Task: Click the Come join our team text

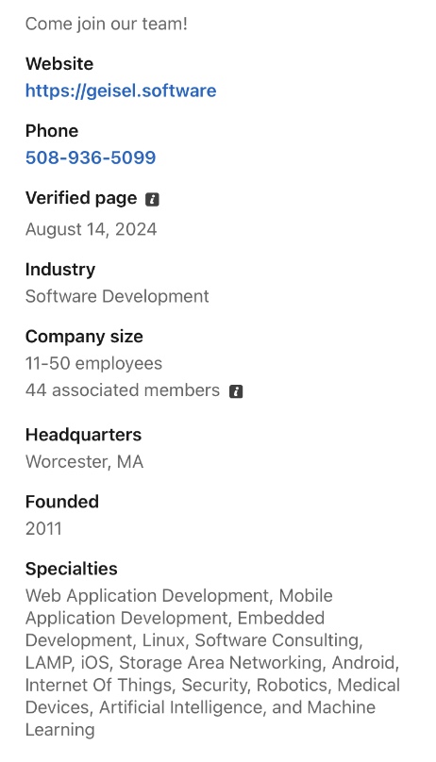Action: [107, 24]
